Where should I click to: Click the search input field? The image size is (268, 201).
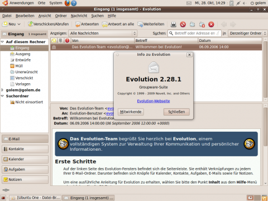click(x=194, y=33)
